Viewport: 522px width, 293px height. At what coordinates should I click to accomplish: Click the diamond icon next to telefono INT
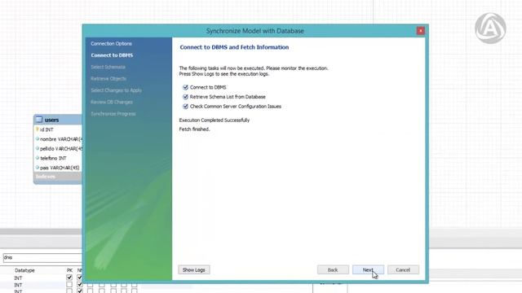point(38,158)
